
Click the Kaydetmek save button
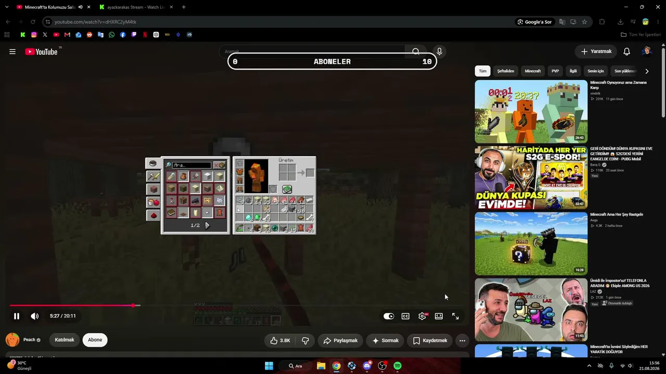430,341
